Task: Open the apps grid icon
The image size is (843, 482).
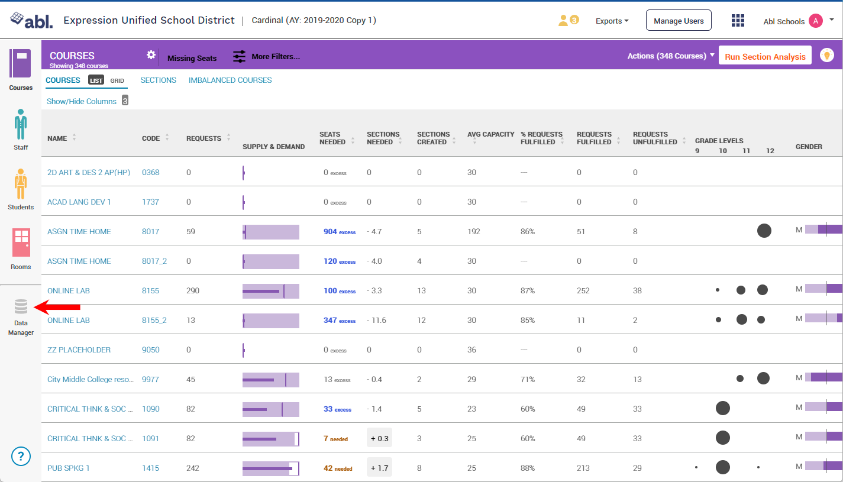Action: [738, 21]
